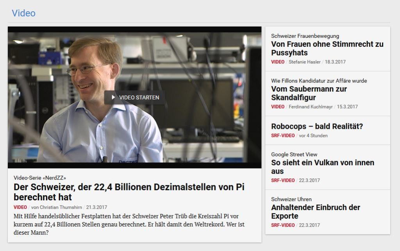The image size is (400, 251).
Task: Start the video with VIDEO STARTEN button
Action: 134,97
